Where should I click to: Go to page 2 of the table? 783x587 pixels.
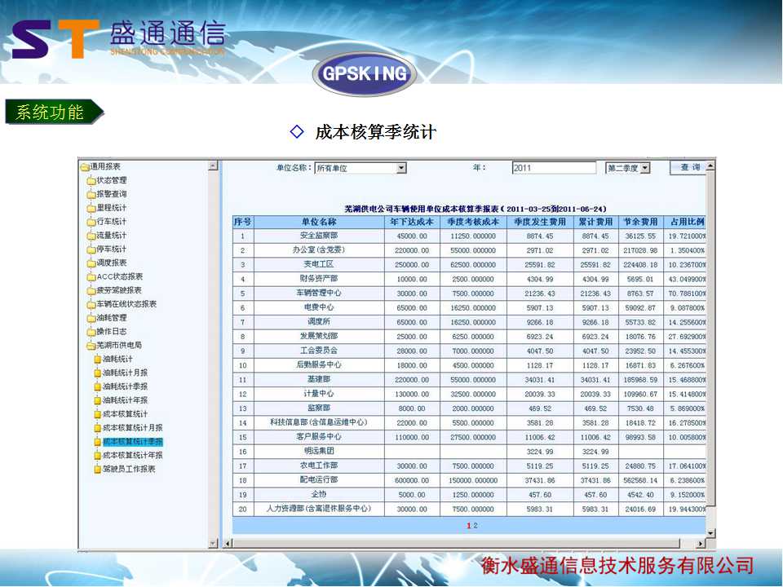coord(476,526)
